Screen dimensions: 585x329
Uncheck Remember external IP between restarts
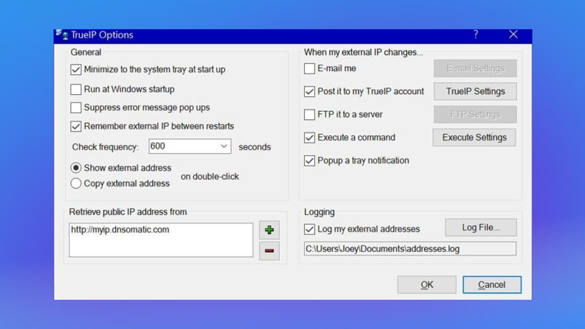(x=76, y=126)
